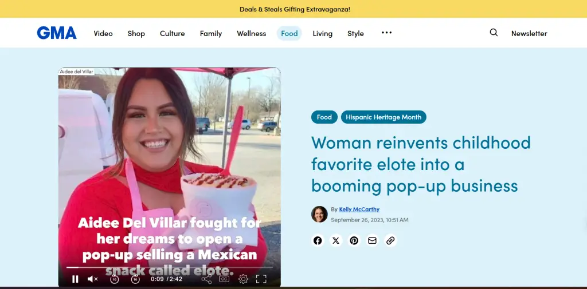The image size is (587, 289).
Task: Go to the Shop section
Action: 136,33
